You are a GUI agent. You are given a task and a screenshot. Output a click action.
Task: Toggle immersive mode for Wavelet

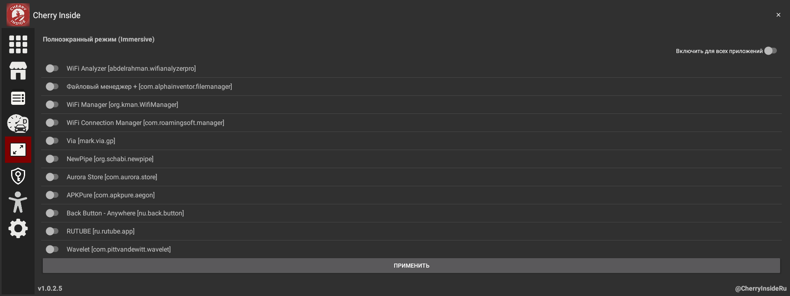(52, 249)
